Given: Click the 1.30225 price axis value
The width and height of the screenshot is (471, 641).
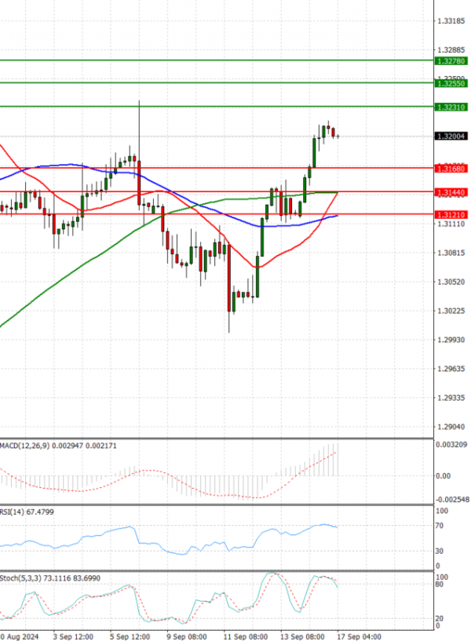Looking at the screenshot, I should (x=451, y=311).
